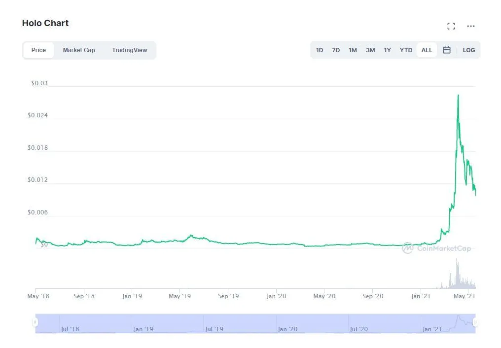Image resolution: width=501 pixels, height=348 pixels.
Task: Switch to the Market Cap tab
Action: click(x=79, y=50)
